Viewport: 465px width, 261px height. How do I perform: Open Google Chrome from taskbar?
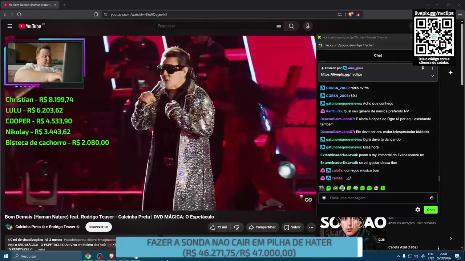coord(88,256)
